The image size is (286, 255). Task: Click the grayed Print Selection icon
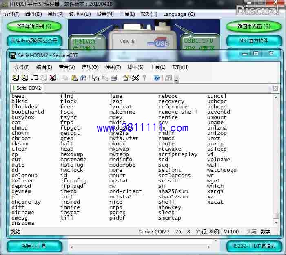click(105, 78)
